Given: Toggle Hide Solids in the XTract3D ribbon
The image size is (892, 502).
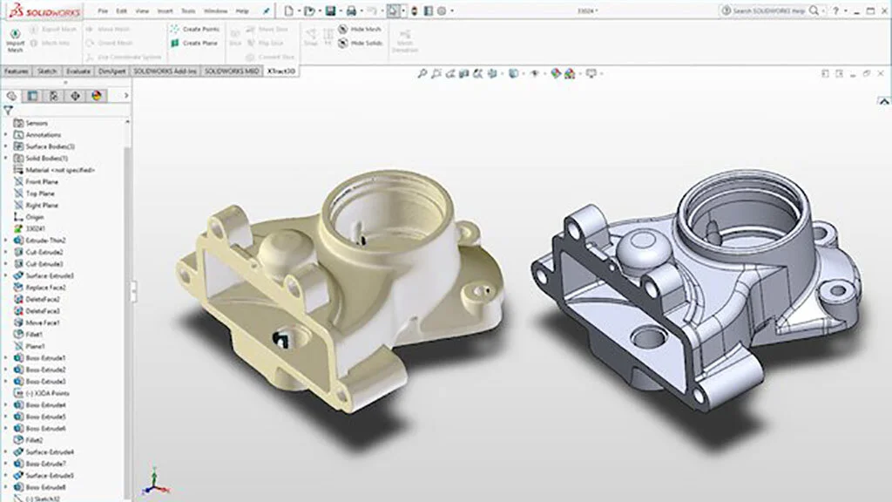Looking at the screenshot, I should tap(360, 43).
